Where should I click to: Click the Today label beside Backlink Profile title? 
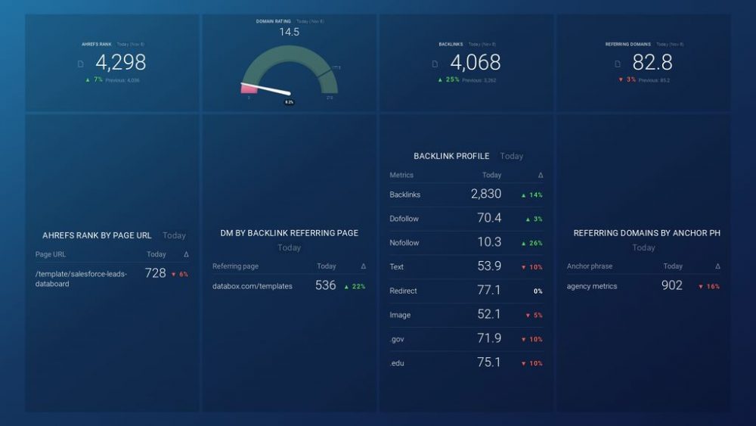tap(512, 156)
